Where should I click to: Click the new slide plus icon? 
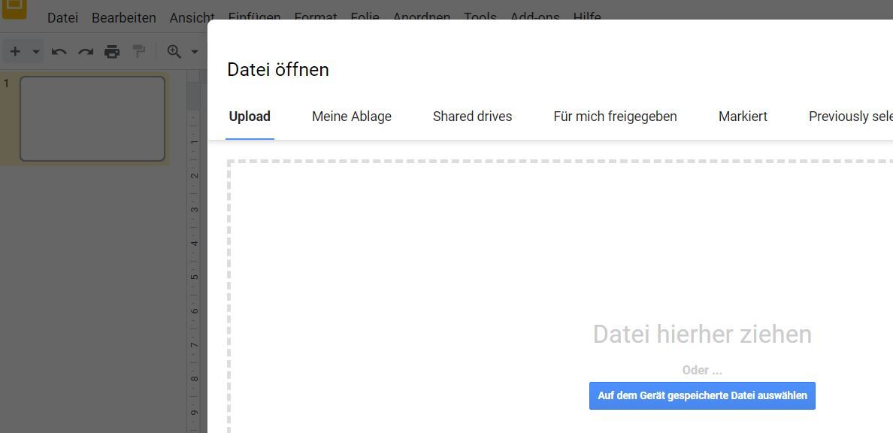coord(15,52)
